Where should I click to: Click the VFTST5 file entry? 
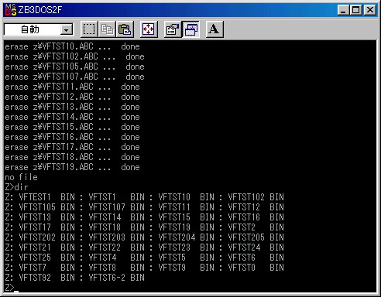pos(172,258)
